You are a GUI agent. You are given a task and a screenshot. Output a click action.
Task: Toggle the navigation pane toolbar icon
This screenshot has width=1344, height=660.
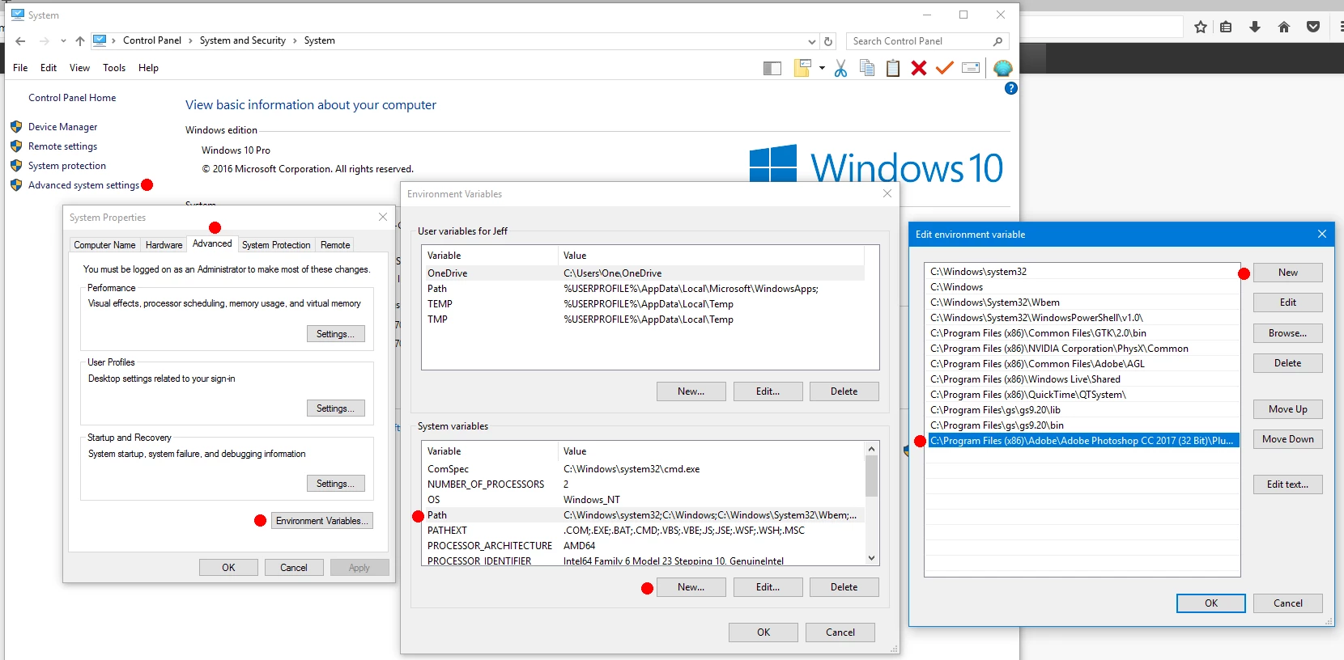[x=772, y=68]
